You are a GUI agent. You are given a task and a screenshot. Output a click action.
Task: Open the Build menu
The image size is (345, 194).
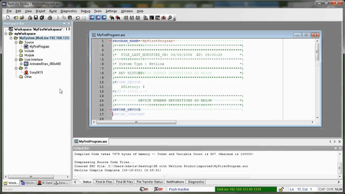pos(53,11)
